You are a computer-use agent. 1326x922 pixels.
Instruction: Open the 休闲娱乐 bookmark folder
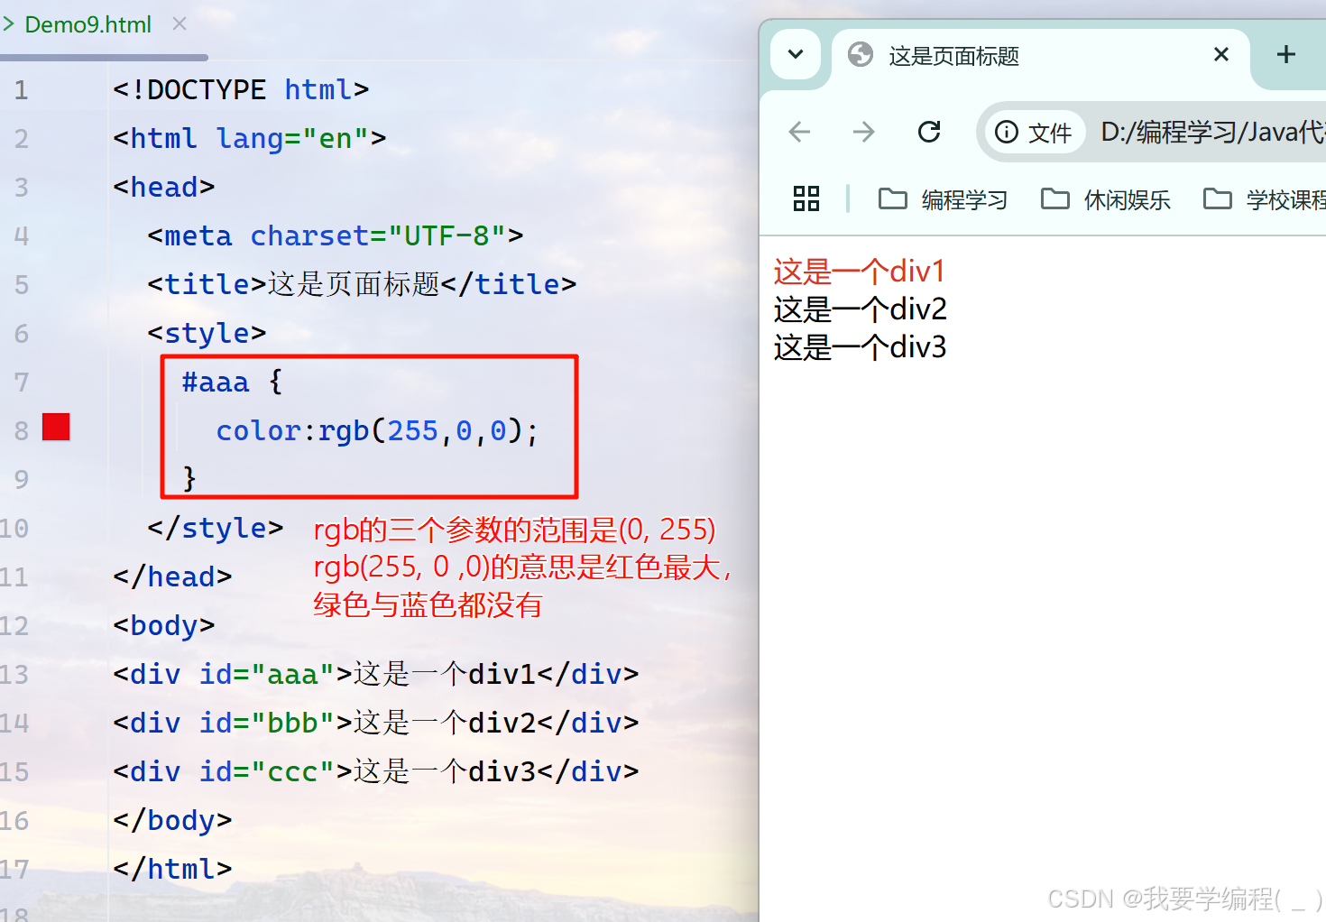1105,199
